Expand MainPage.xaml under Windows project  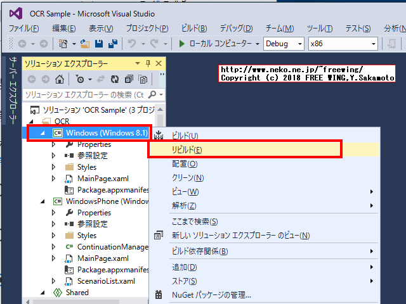(x=53, y=179)
